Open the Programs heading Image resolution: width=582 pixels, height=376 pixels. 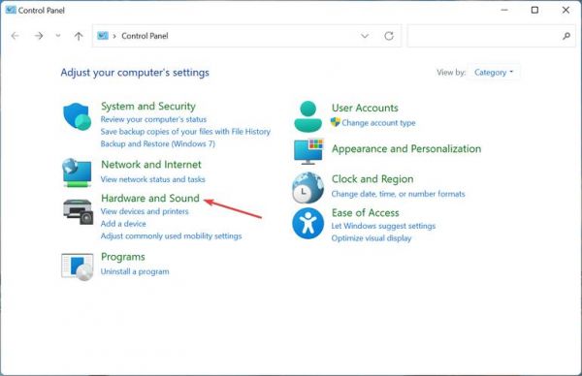pyautogui.click(x=123, y=257)
